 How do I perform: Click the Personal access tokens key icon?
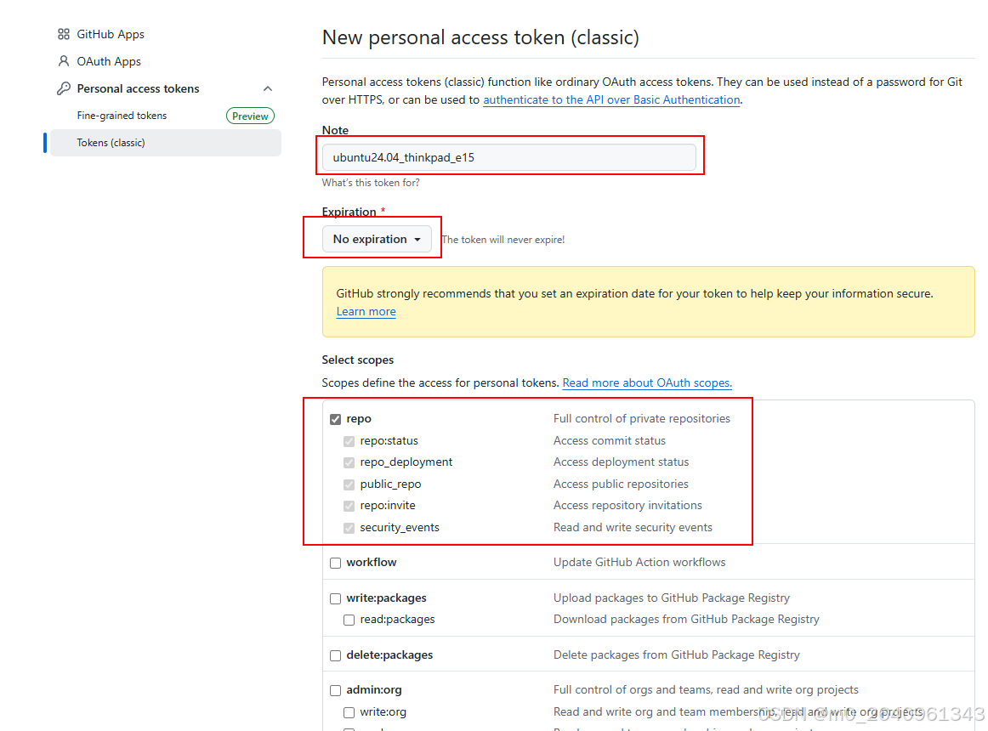coord(64,88)
